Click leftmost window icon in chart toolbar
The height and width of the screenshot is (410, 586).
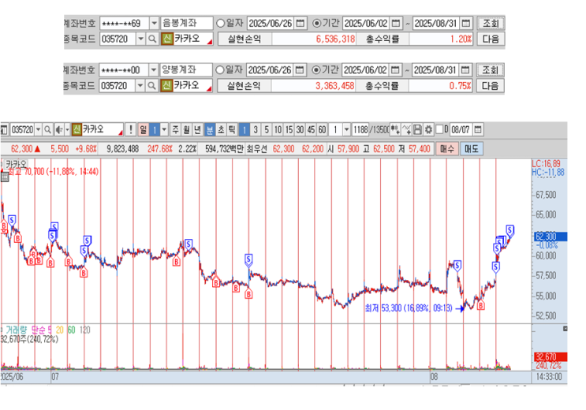pos(5,129)
